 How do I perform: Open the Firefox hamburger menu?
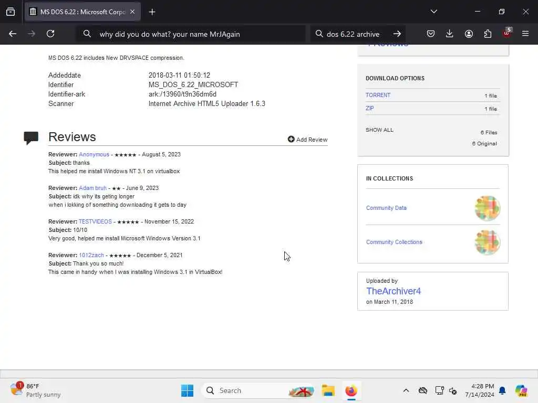click(x=525, y=34)
